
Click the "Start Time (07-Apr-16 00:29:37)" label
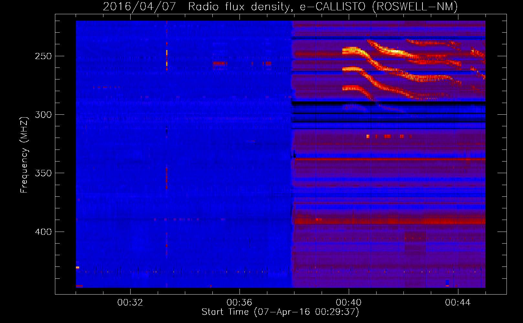click(x=280, y=312)
